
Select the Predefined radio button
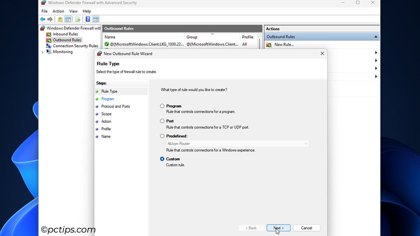click(162, 136)
